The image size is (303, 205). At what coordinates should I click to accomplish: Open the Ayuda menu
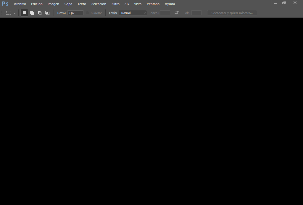coord(170,4)
